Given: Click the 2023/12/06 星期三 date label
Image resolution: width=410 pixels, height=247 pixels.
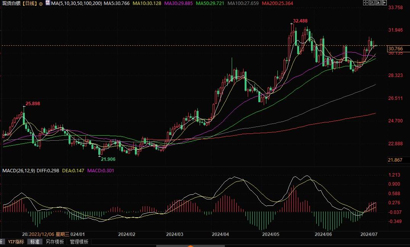Looking at the screenshot, I should [x=49, y=234].
